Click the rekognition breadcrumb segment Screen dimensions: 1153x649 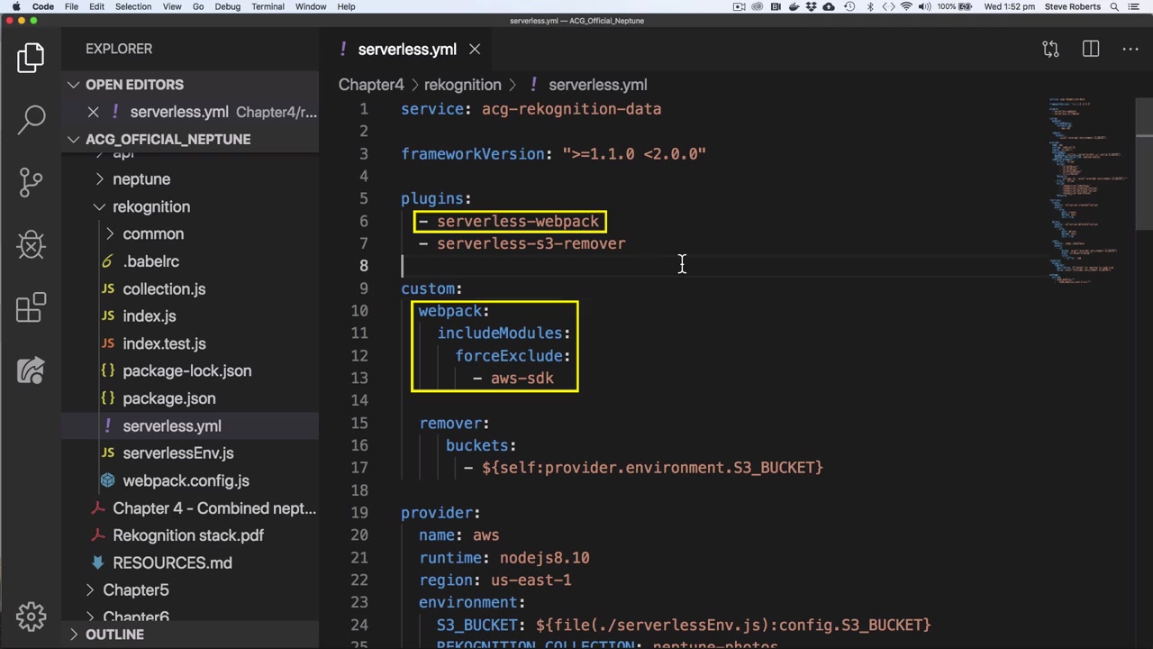(x=462, y=85)
